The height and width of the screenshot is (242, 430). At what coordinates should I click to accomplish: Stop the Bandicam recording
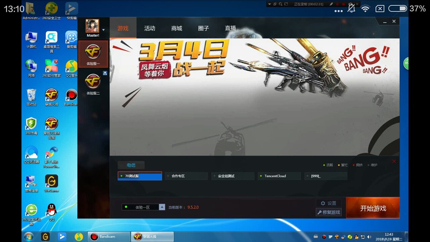click(x=343, y=4)
